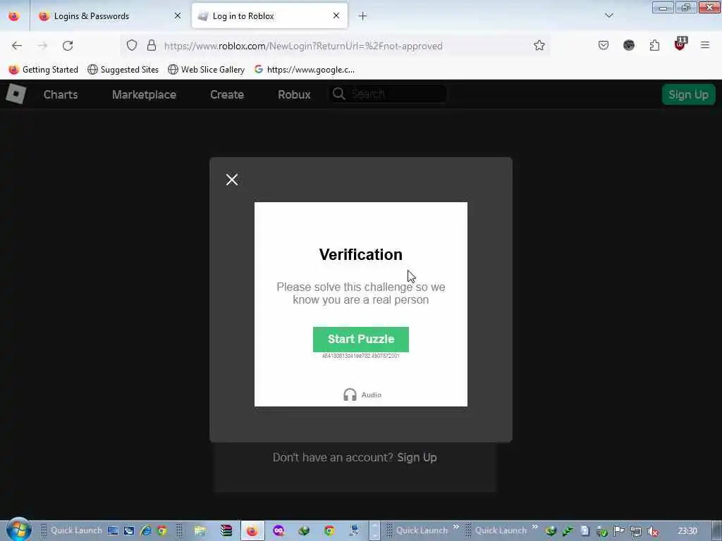The width and height of the screenshot is (722, 541).
Task: Click the network tray icon
Action: click(x=636, y=531)
